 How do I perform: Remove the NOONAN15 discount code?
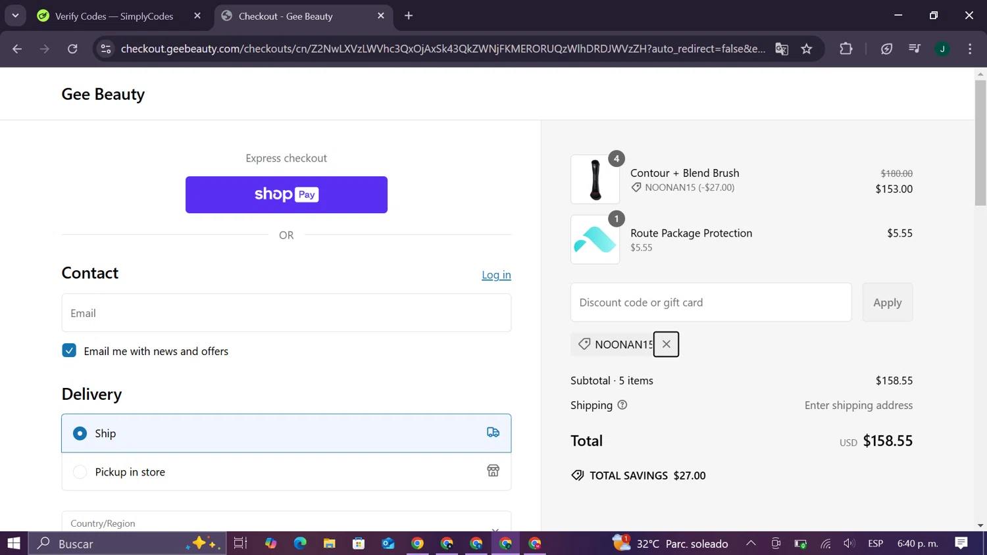(666, 344)
